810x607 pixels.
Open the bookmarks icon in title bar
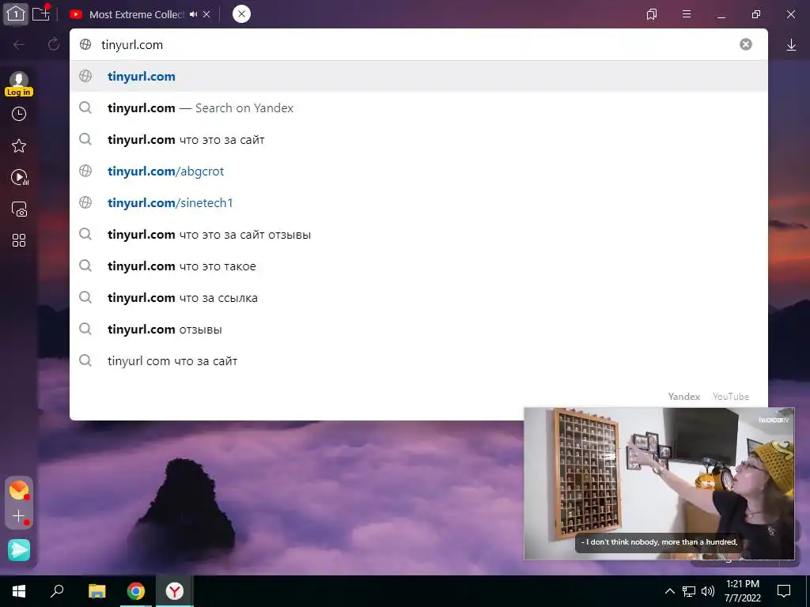pos(652,14)
